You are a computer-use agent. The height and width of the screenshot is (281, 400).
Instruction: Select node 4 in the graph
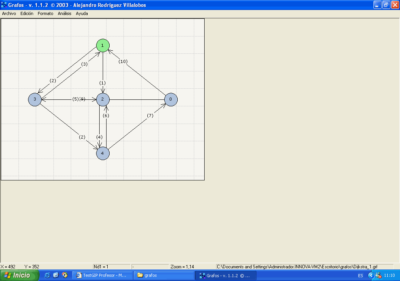pos(103,154)
